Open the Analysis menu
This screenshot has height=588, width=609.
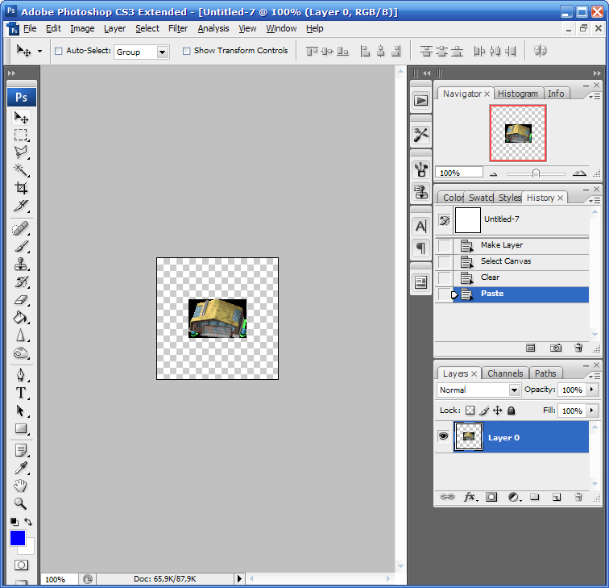pyautogui.click(x=213, y=28)
